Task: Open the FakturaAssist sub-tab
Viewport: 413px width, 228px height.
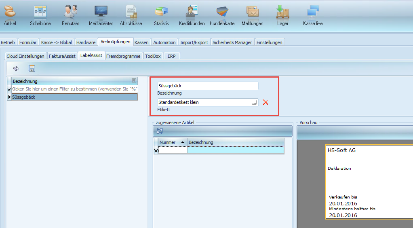Action: point(62,56)
